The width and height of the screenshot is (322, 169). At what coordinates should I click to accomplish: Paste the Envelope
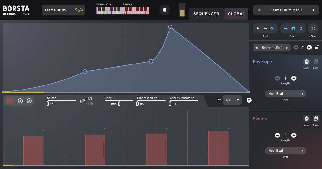coord(316,62)
